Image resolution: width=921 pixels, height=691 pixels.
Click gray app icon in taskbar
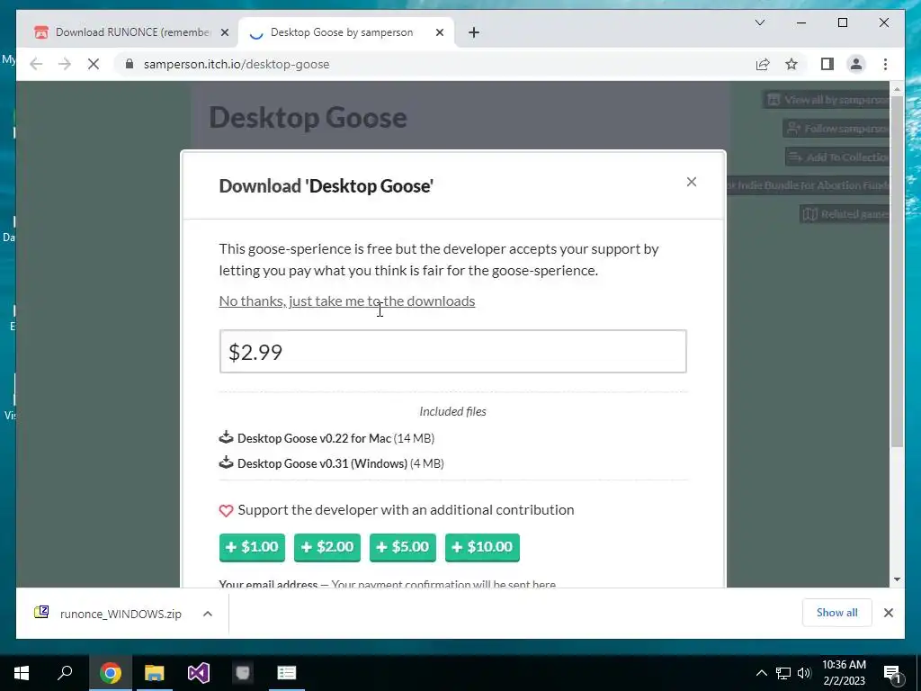(x=243, y=673)
